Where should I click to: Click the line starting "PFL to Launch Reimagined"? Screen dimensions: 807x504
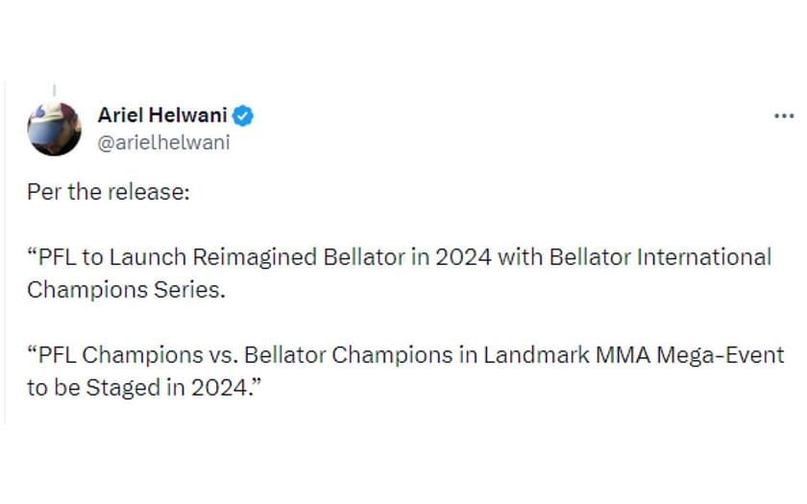[400, 257]
